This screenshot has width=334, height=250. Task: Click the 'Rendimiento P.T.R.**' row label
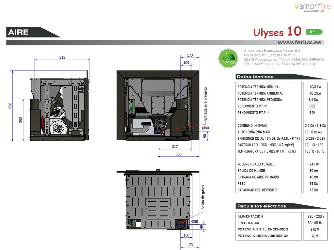[x=253, y=113]
